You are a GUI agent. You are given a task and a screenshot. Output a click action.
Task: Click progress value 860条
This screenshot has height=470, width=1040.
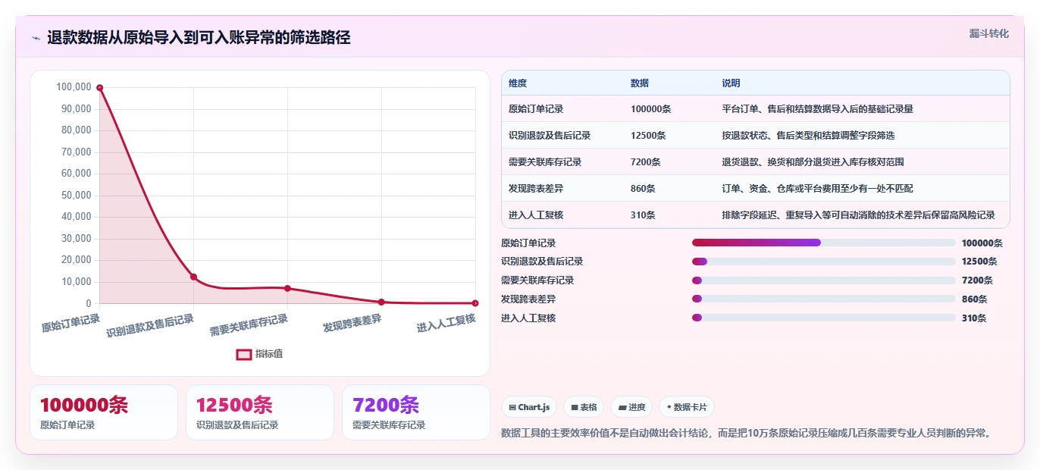point(974,299)
